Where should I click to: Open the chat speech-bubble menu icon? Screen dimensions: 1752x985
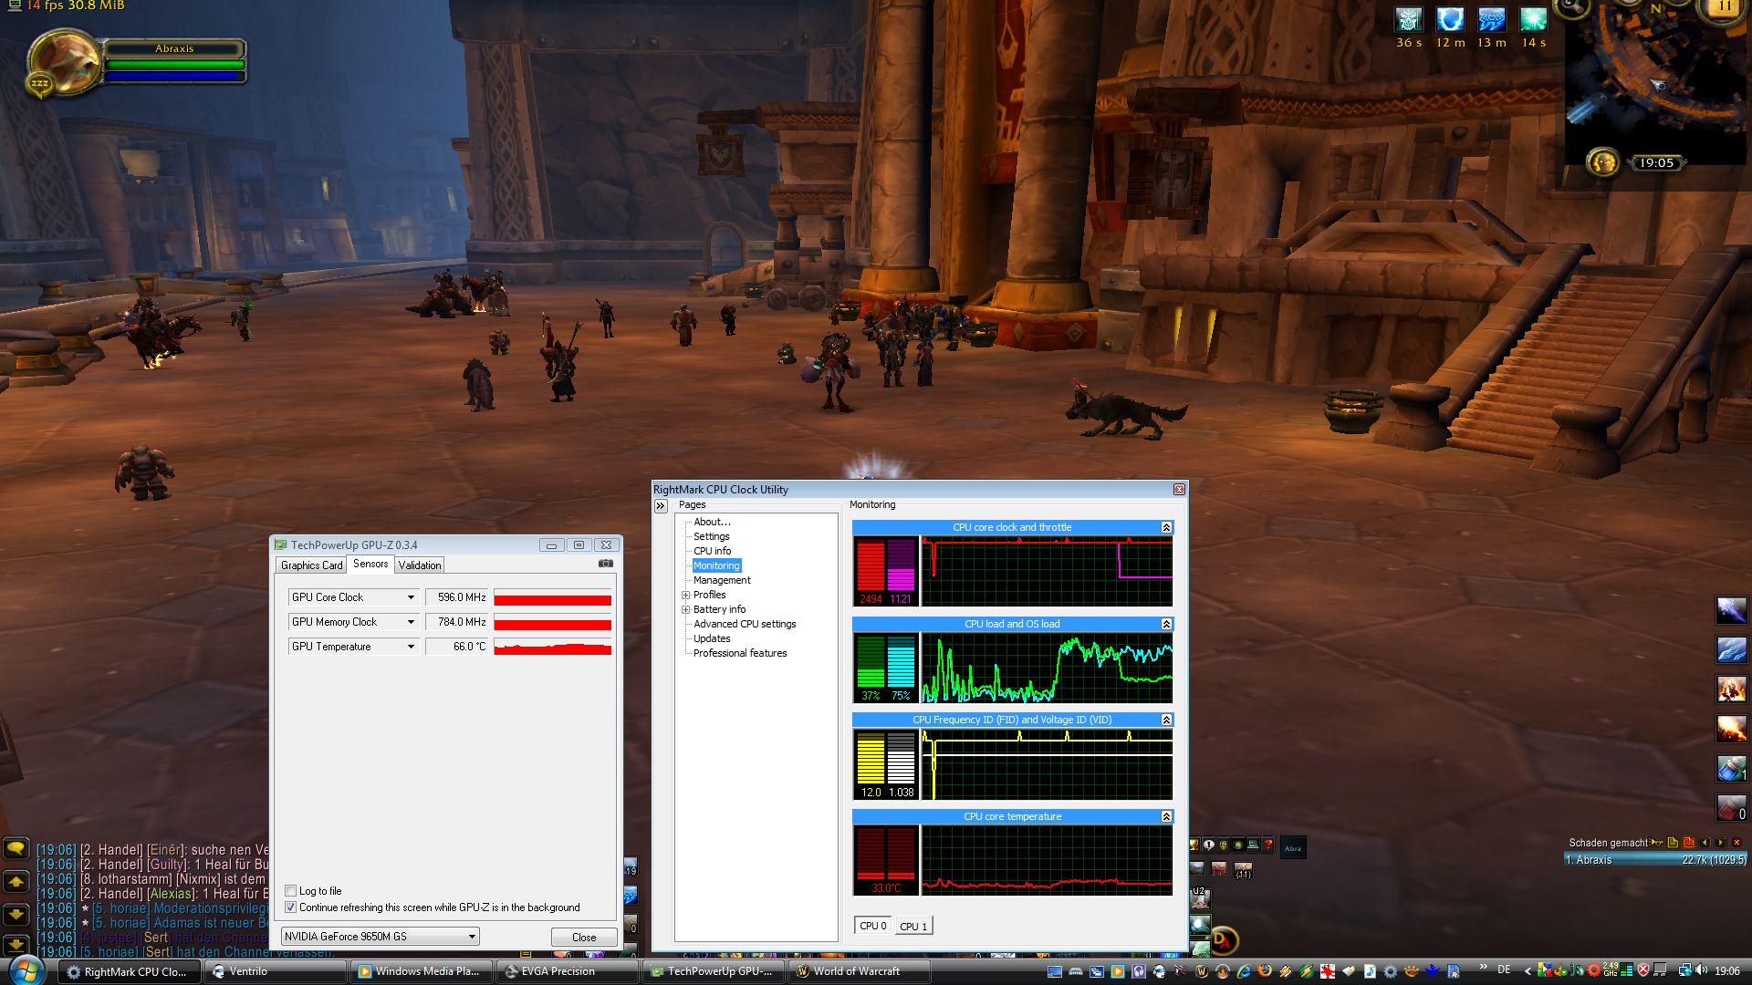pos(16,849)
